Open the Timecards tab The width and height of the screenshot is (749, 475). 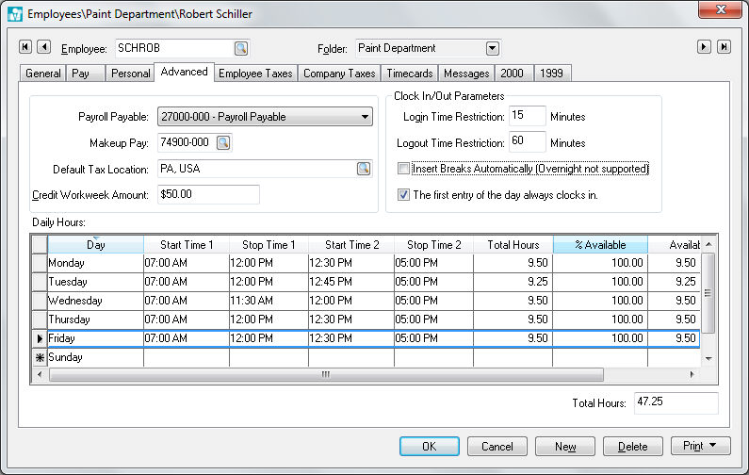pos(410,73)
